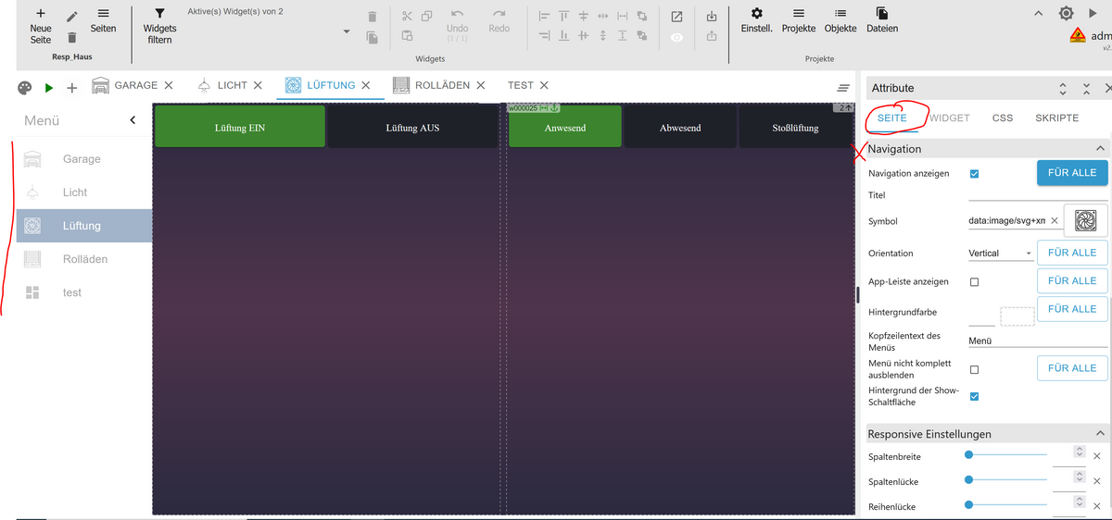Click FÜR ALLE next to App-Leiste anzeigen

(1072, 280)
